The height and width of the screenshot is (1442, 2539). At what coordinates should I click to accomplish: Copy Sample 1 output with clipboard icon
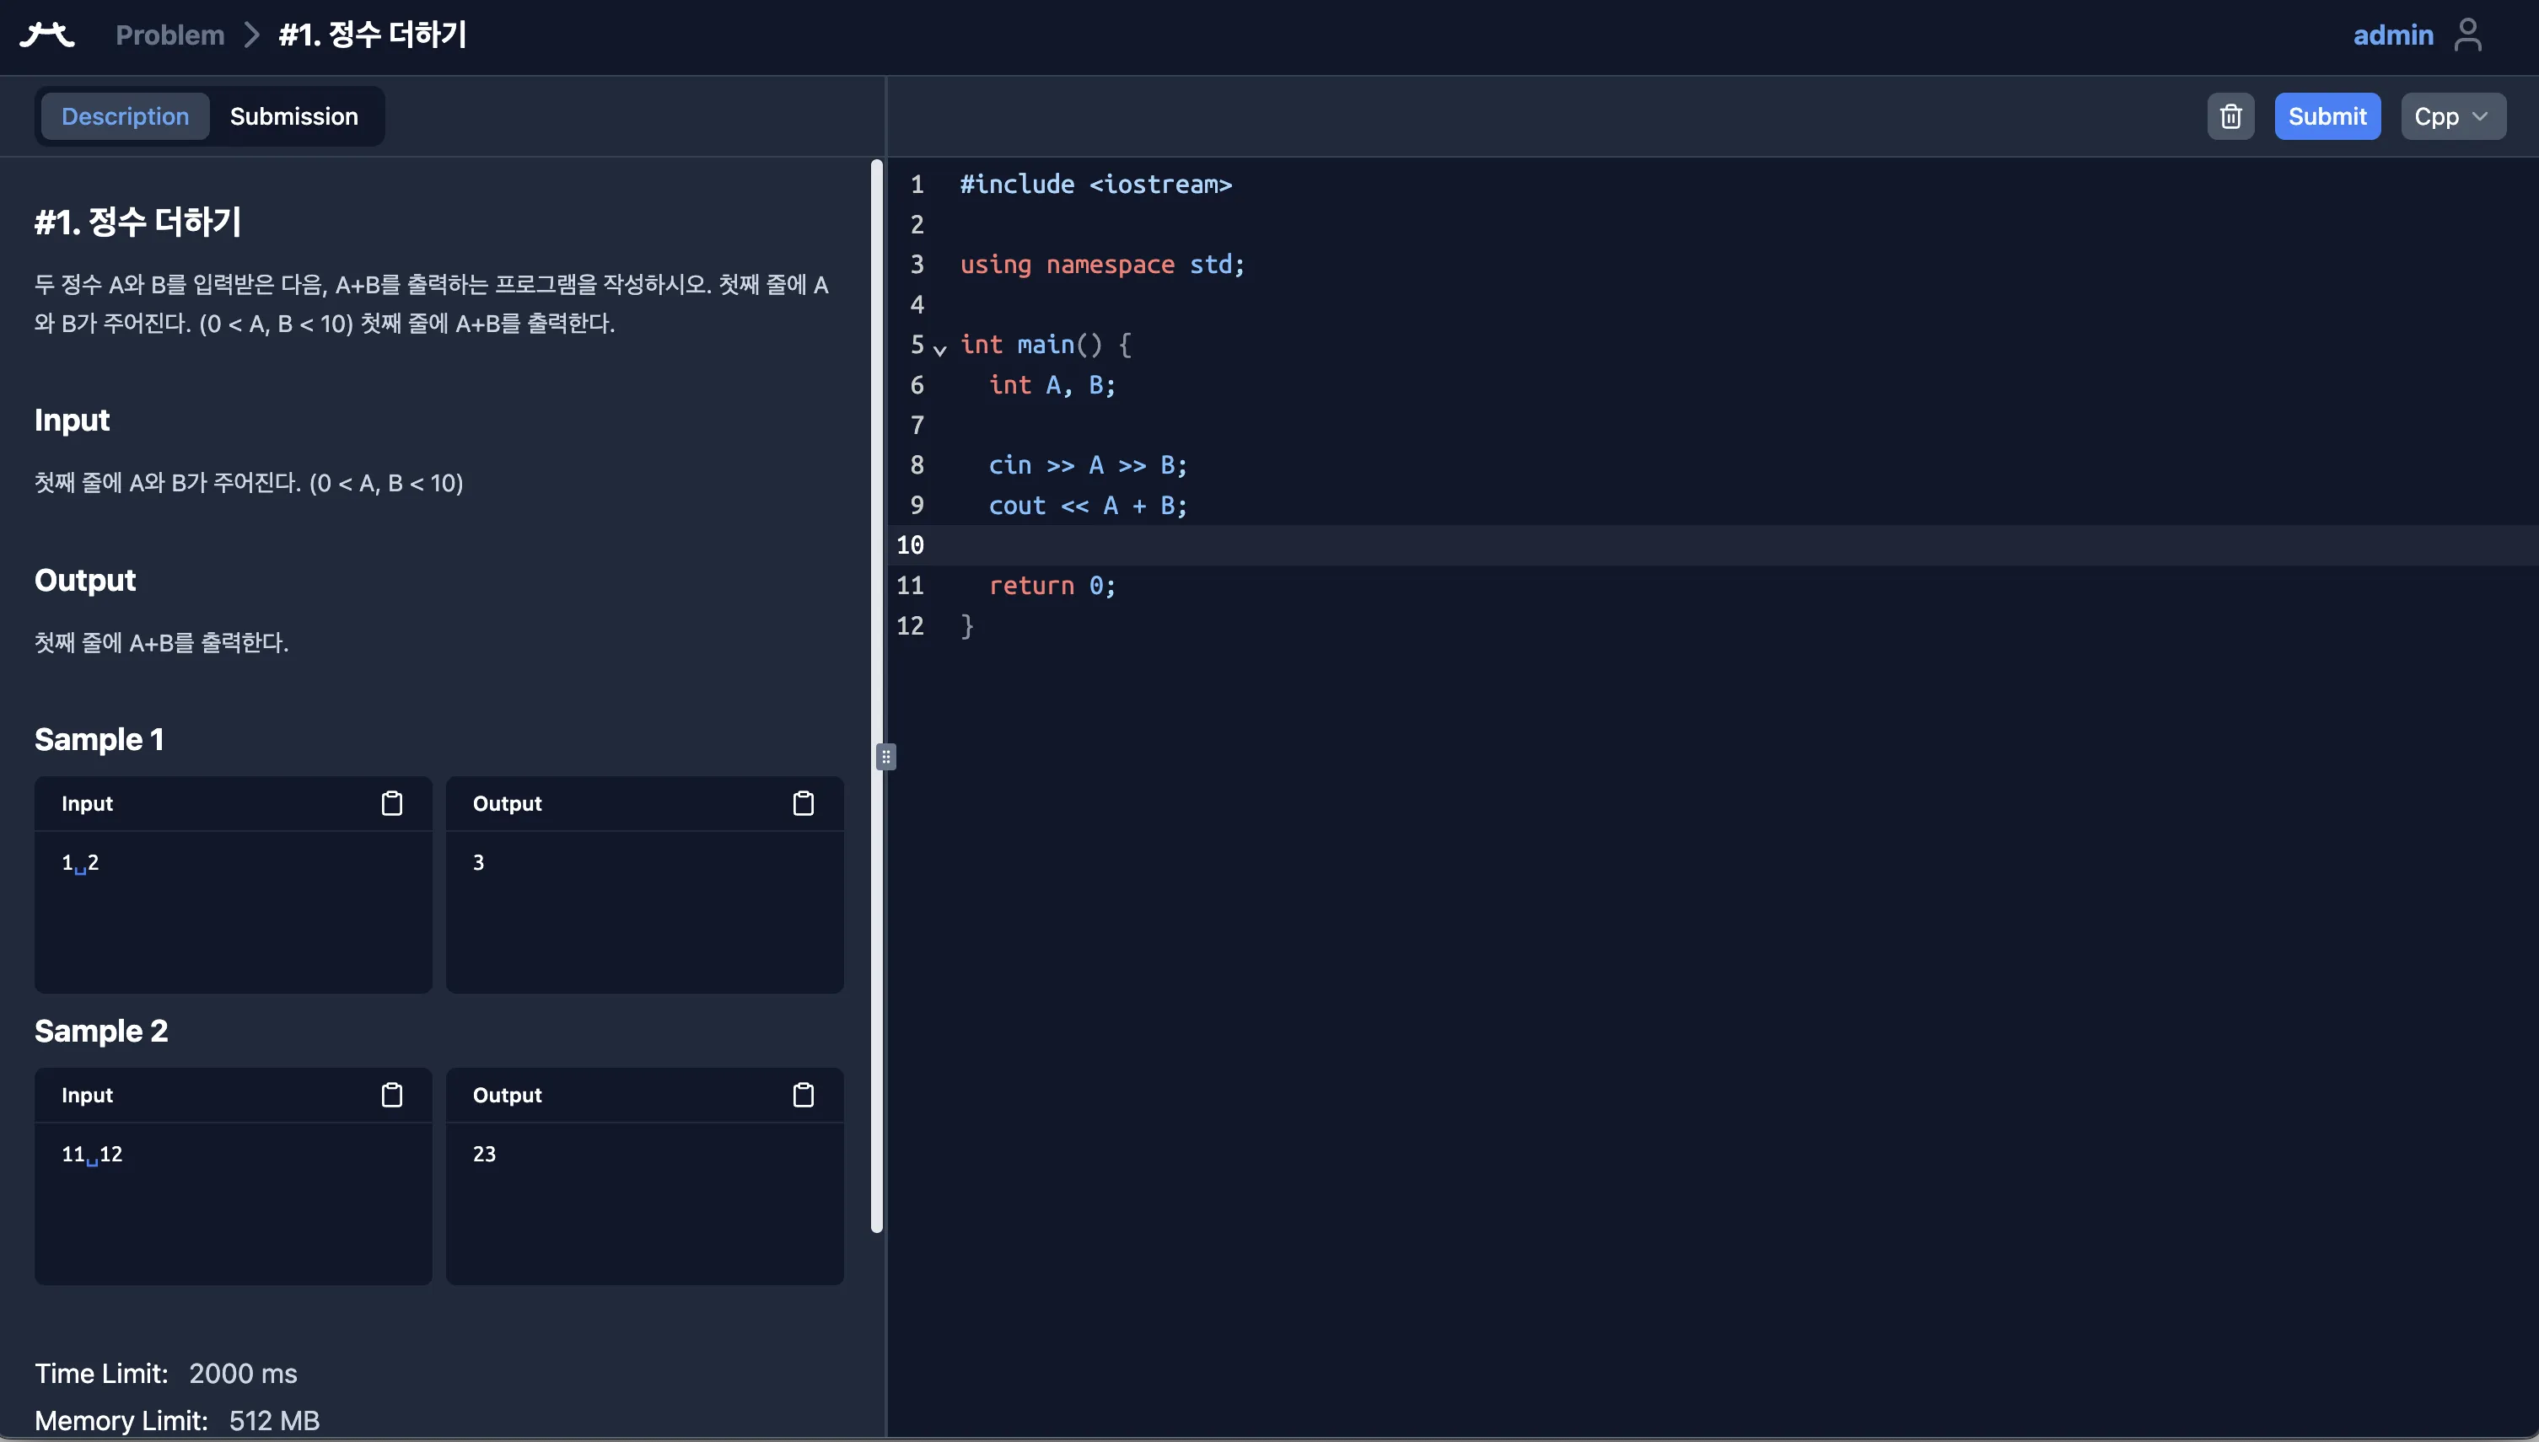click(x=804, y=803)
